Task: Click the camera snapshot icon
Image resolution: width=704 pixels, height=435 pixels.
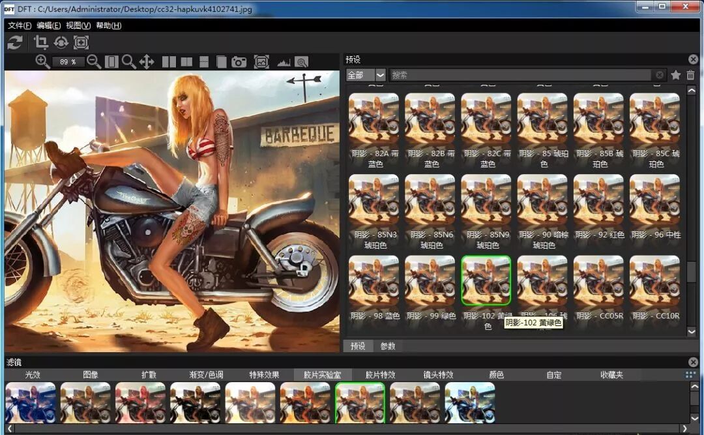Action: tap(239, 62)
